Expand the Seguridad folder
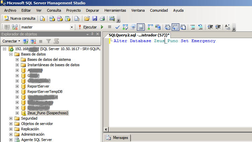Screen dimensions: 252x142 11,118
